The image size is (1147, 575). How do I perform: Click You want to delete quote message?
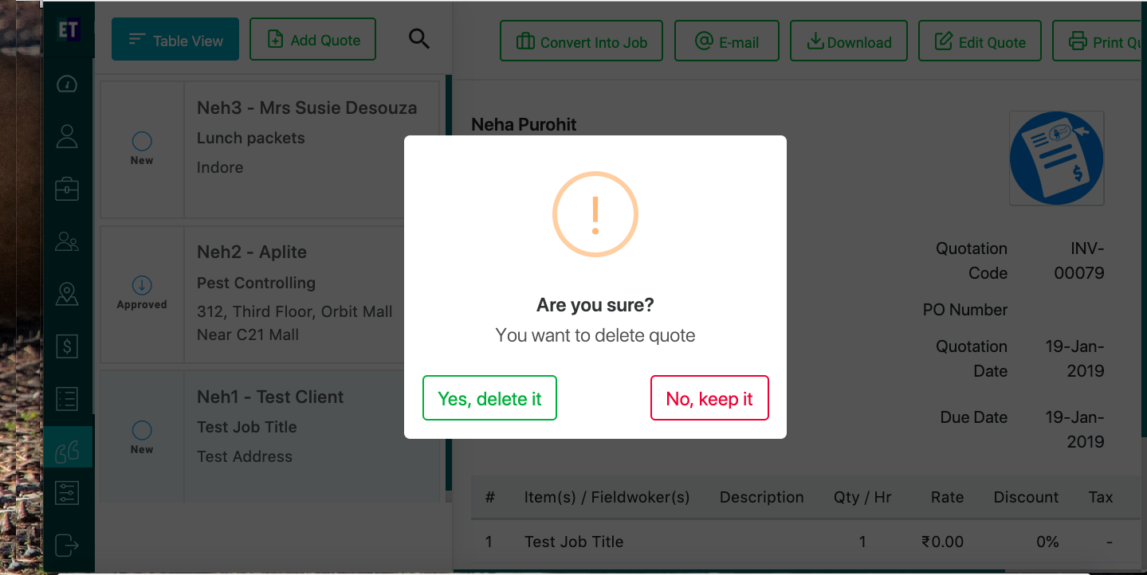595,335
